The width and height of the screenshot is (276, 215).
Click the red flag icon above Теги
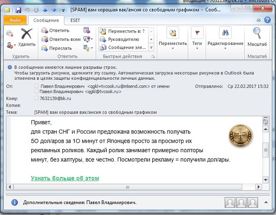197,33
